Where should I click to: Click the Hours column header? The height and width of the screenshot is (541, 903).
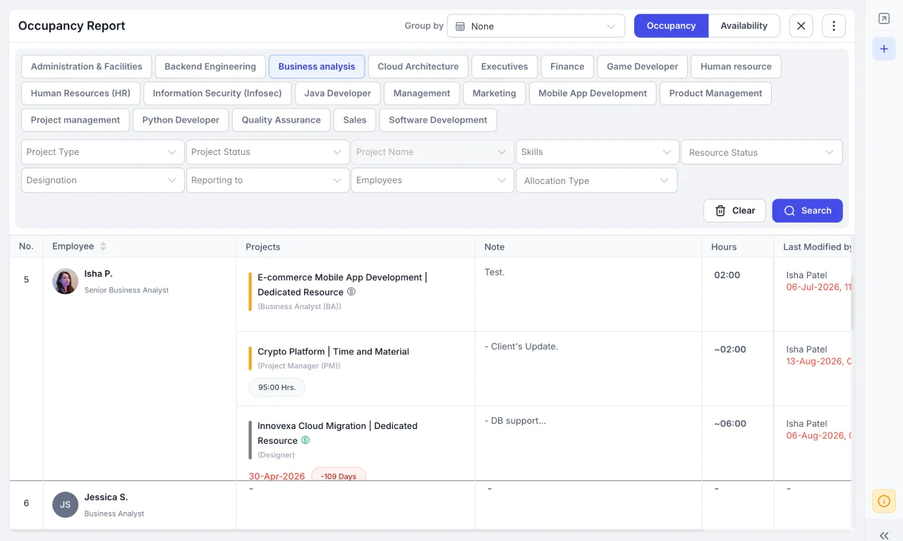coord(724,247)
